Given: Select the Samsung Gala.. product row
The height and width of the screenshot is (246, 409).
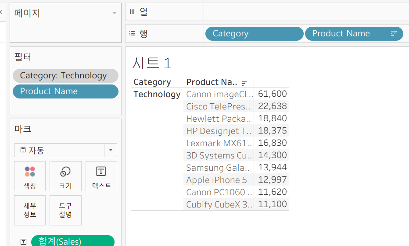Looking at the screenshot, I should click(219, 167).
